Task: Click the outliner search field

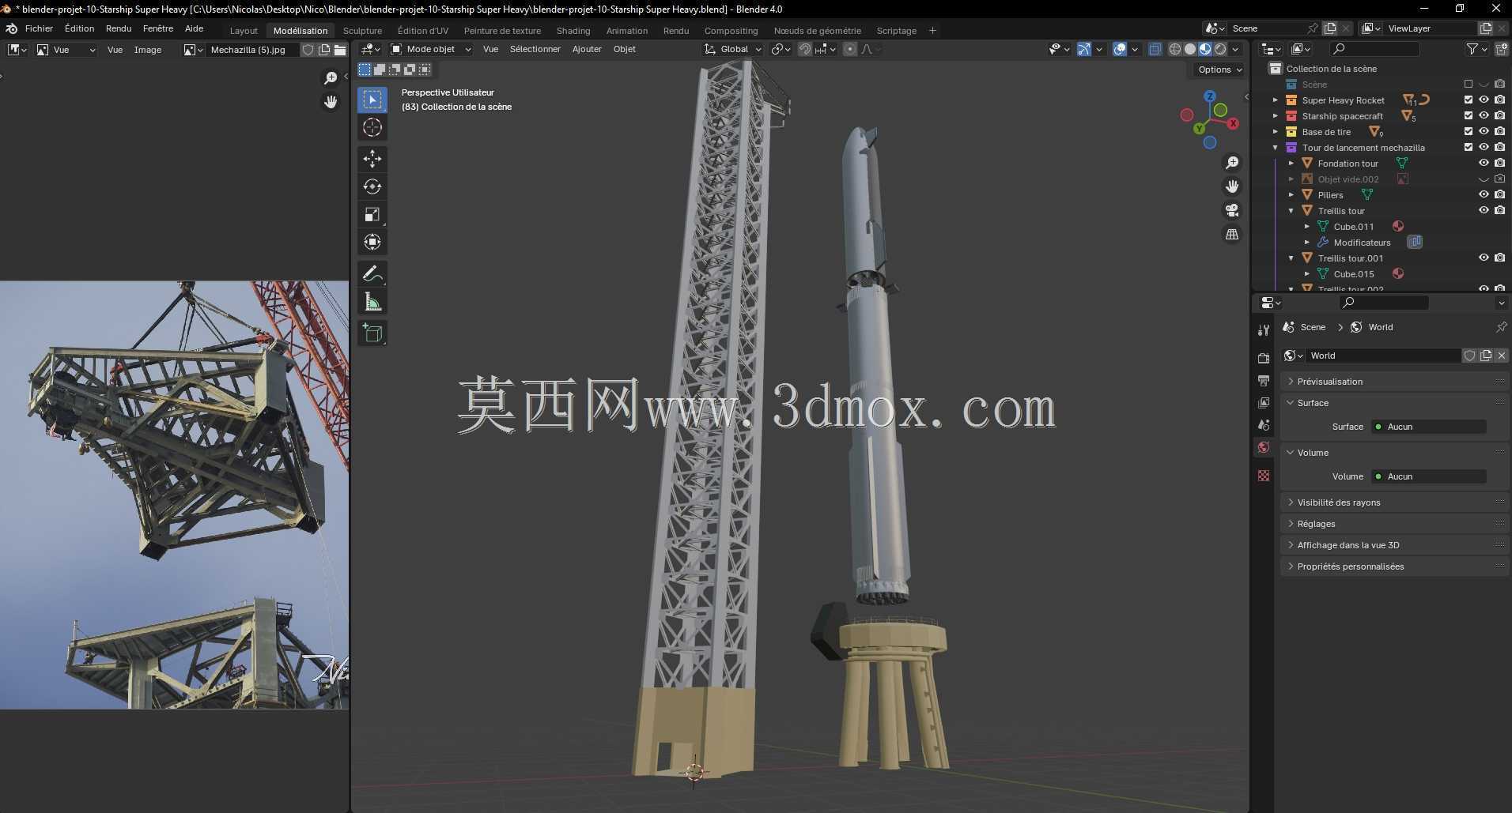Action: click(1374, 49)
